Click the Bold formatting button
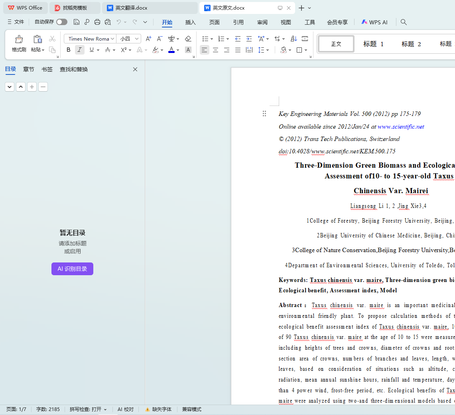Screen dimensions: 455x415 [x=69, y=50]
